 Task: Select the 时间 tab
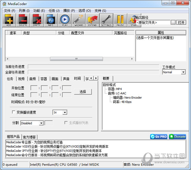[77, 78]
